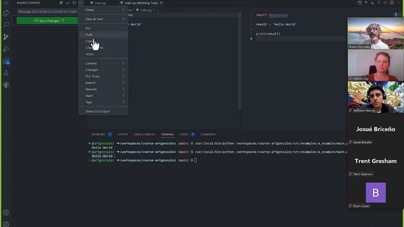The height and width of the screenshot is (227, 404).
Task: Expand the Changes submenu
Action: [103, 70]
